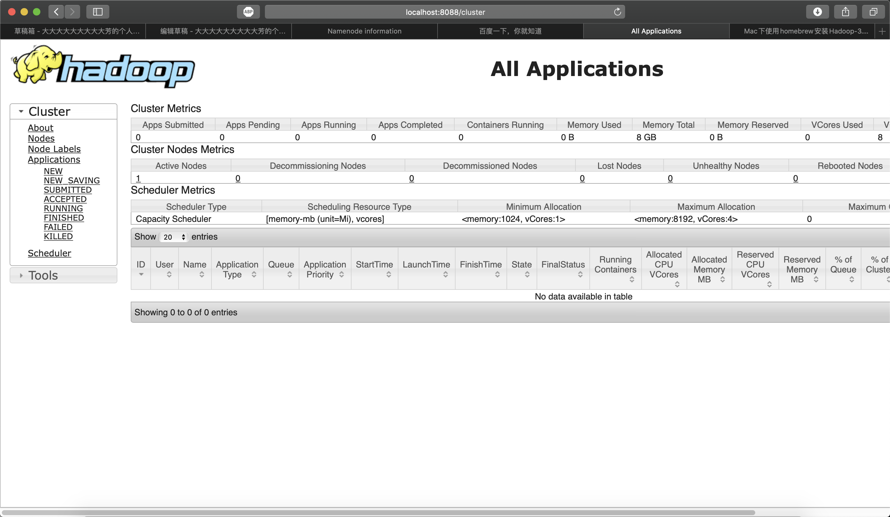Toggle the Safari sidebar icon
This screenshot has width=890, height=517.
98,12
